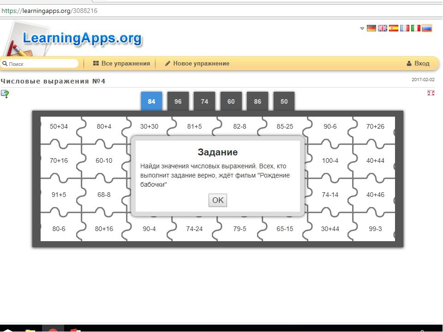Click the puzzle piece 50+34

pos(59,126)
